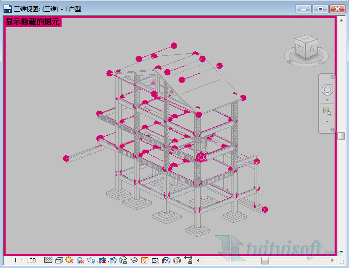349x268 pixels.
Task: Open the Detail Level icon in view bar
Action: click(x=49, y=260)
